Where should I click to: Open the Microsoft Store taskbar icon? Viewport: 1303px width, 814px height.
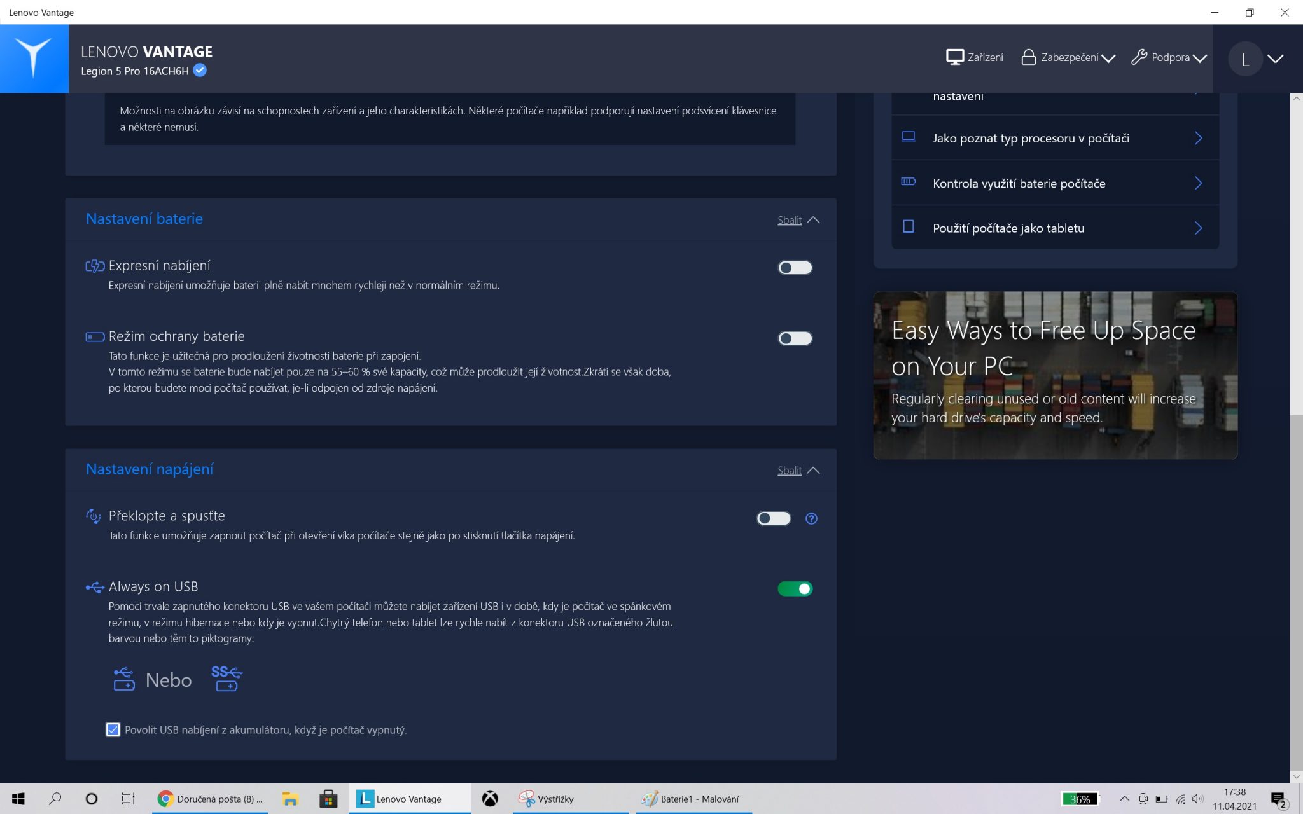[328, 799]
